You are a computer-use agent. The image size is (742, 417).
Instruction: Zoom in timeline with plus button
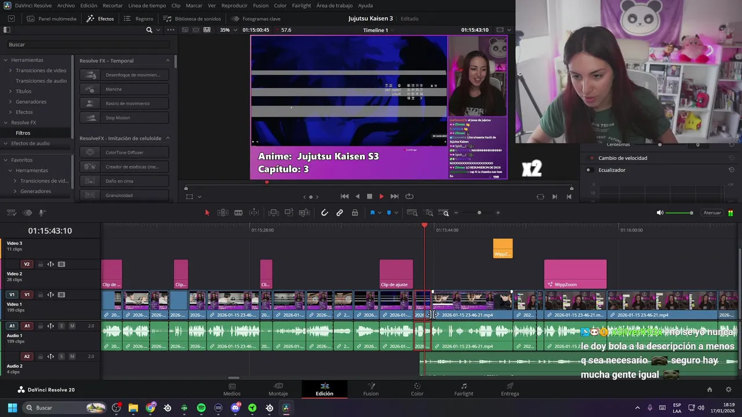pos(498,213)
